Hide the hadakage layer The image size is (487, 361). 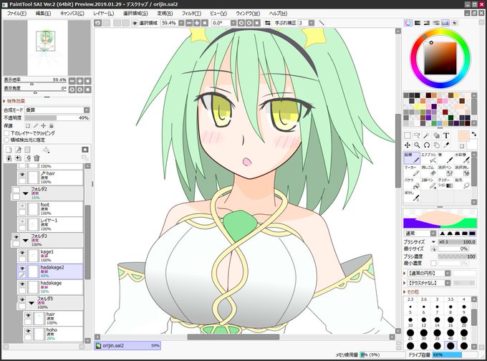[x=22, y=284]
